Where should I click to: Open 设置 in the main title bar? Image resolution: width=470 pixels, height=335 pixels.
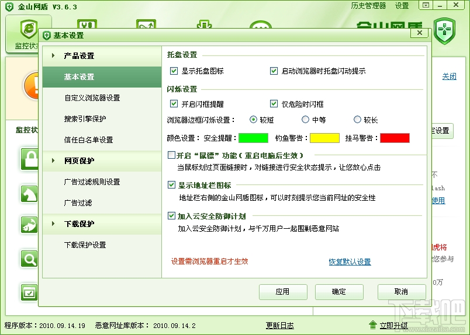click(x=402, y=6)
